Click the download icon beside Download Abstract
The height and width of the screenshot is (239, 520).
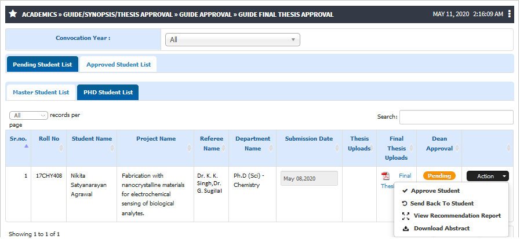coord(406,229)
